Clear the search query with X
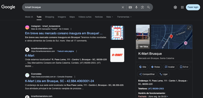Image resolution: width=203 pixels, height=98 pixels. pos(123,7)
